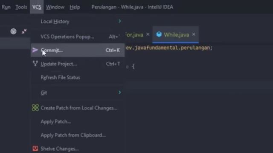Screen dimensions: 273x153
Task: Open the Help menu
Action: click(75, 7)
